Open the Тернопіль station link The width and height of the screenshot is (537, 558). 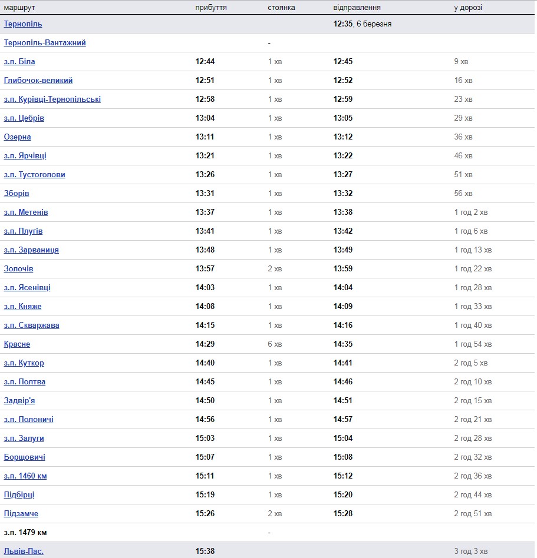pyautogui.click(x=23, y=24)
